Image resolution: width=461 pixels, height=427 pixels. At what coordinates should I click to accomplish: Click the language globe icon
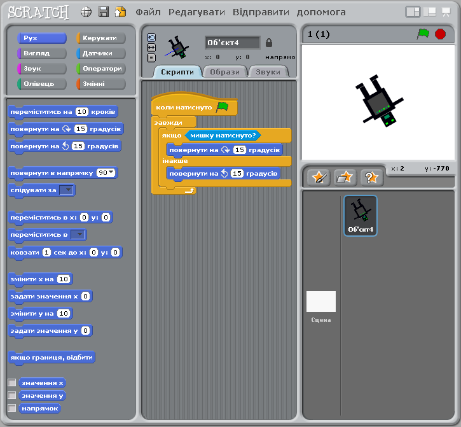pos(86,12)
